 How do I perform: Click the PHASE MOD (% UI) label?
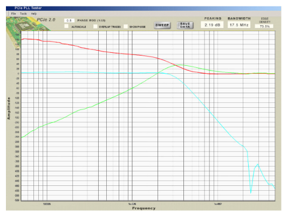click(x=91, y=20)
